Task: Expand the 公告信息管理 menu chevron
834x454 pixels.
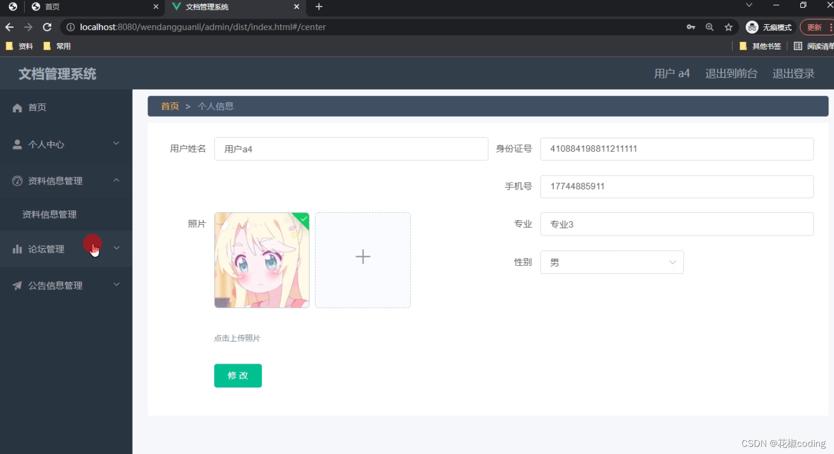Action: tap(116, 285)
